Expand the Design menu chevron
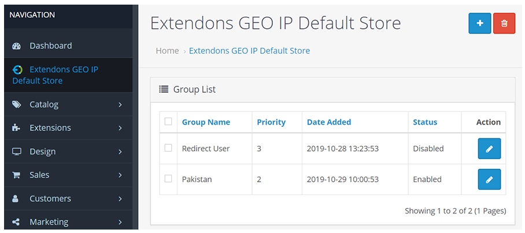Screen dimensions: 525x233 (120, 152)
